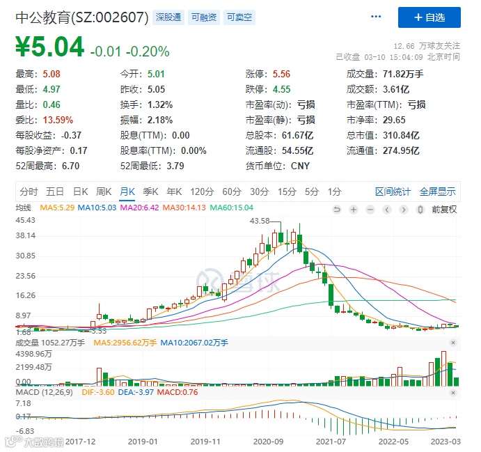
Task: Switch to 5分 chart tab
Action: 312,192
